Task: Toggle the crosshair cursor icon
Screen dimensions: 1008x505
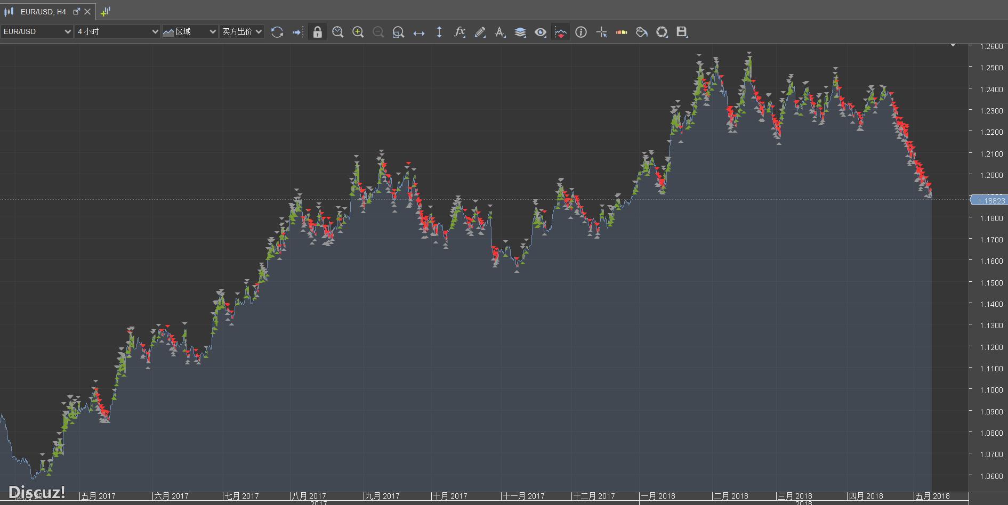Action: tap(602, 32)
